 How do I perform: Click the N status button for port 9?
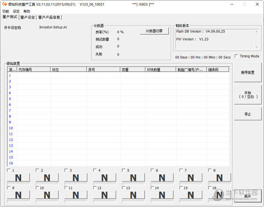[x=18, y=195]
